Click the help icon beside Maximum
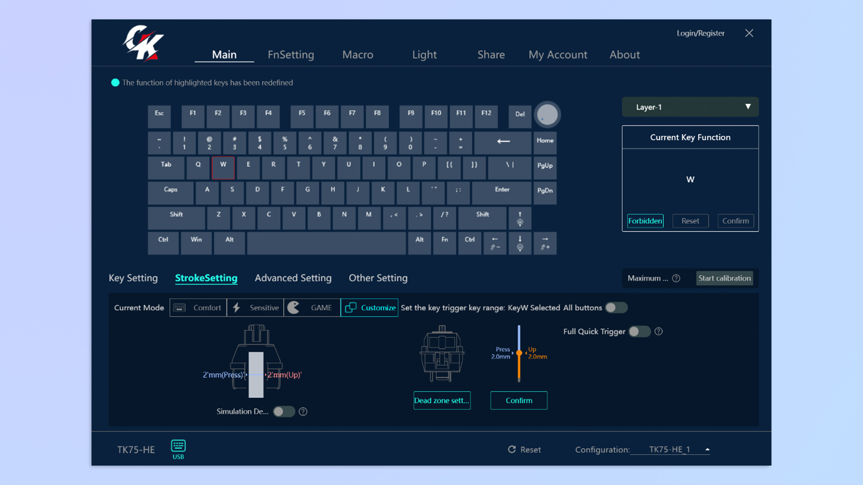The image size is (863, 485). tap(676, 278)
